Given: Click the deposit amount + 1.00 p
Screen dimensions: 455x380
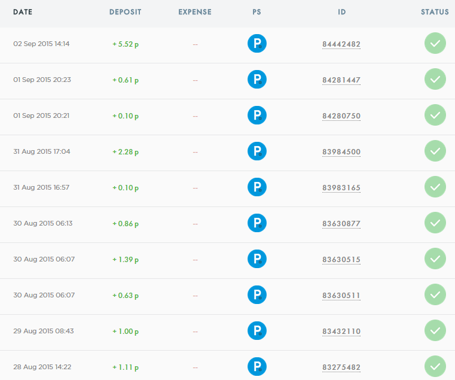Looking at the screenshot, I should tap(126, 331).
